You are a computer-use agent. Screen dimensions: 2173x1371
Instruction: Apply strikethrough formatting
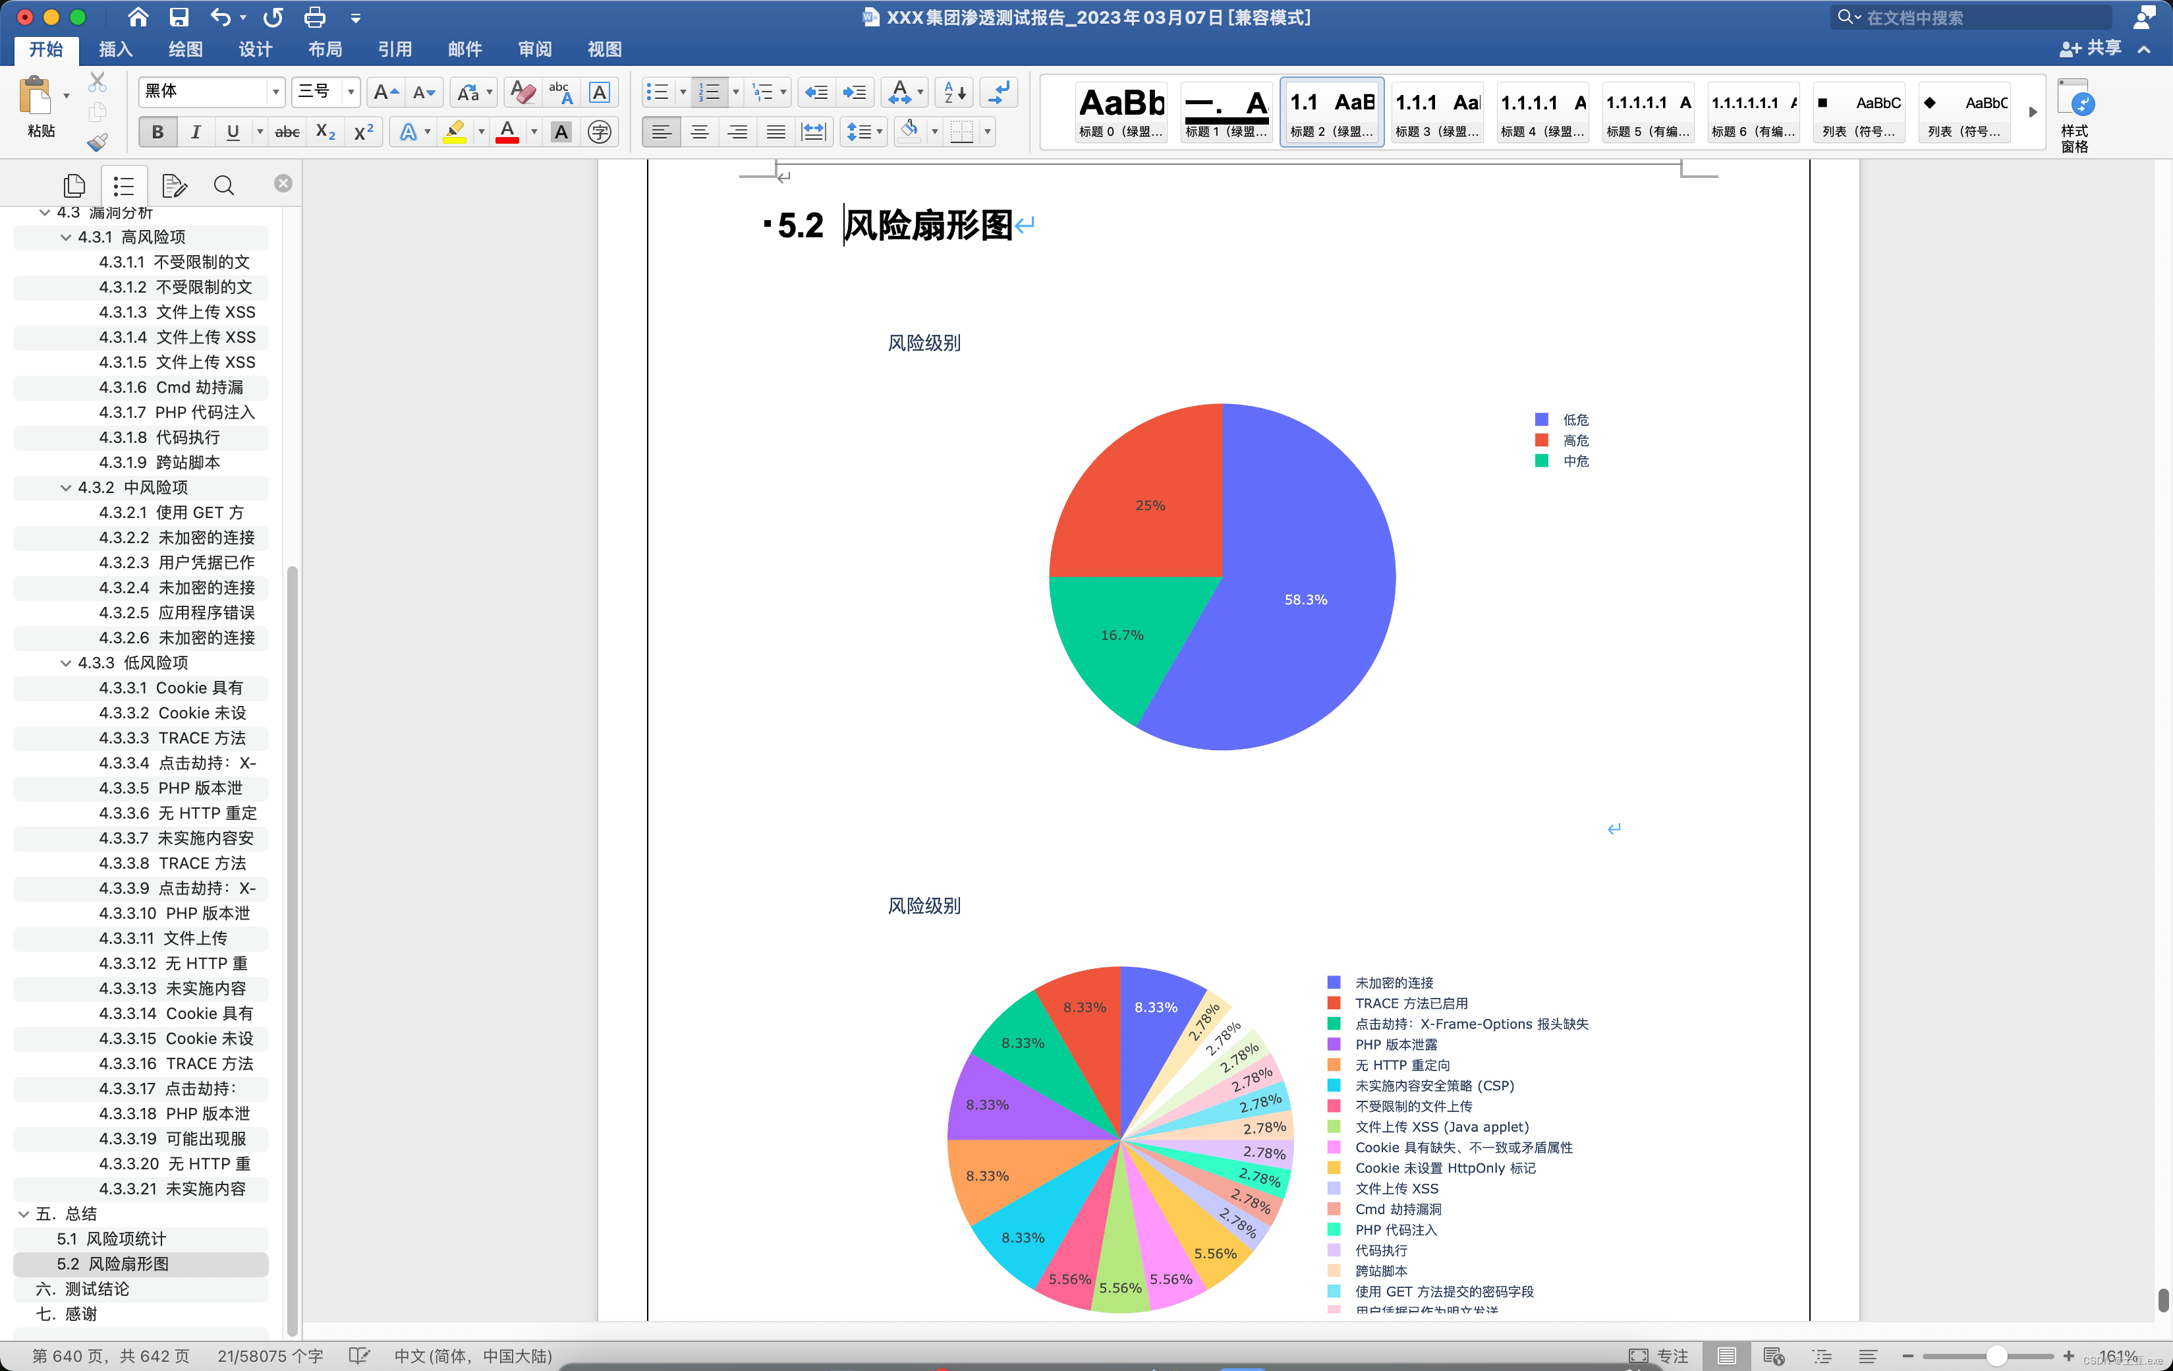coord(287,132)
